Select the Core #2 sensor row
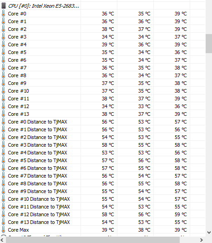The width and height of the screenshot is (212, 243). coord(102,29)
